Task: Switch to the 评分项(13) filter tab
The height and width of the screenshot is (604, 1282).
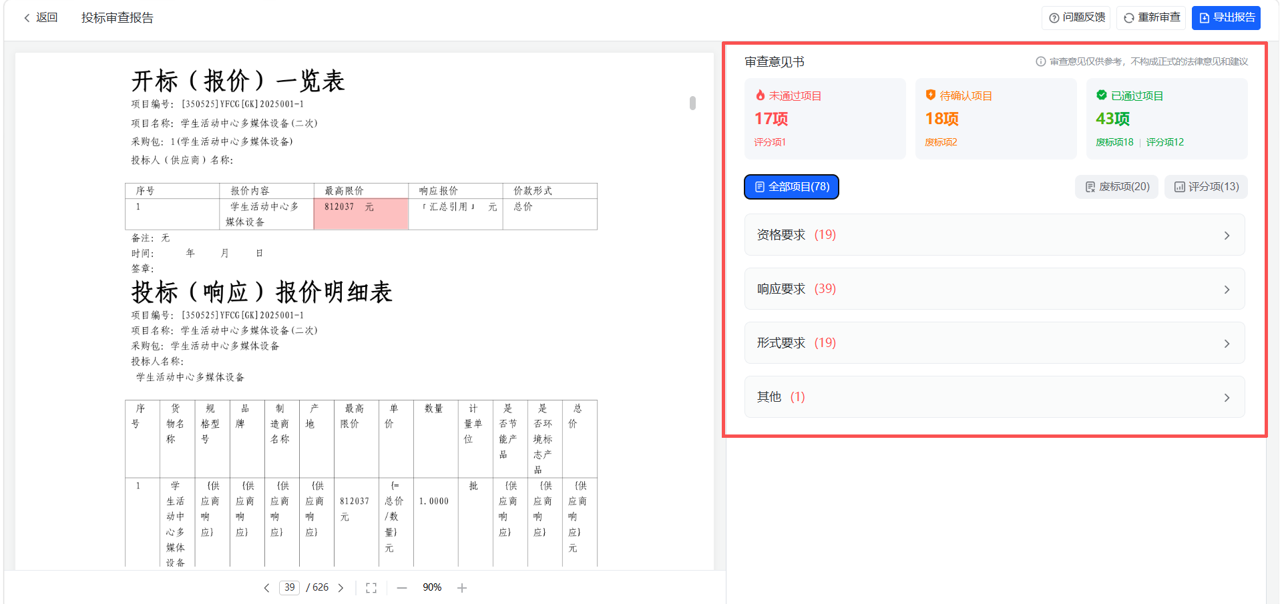Action: (1206, 187)
